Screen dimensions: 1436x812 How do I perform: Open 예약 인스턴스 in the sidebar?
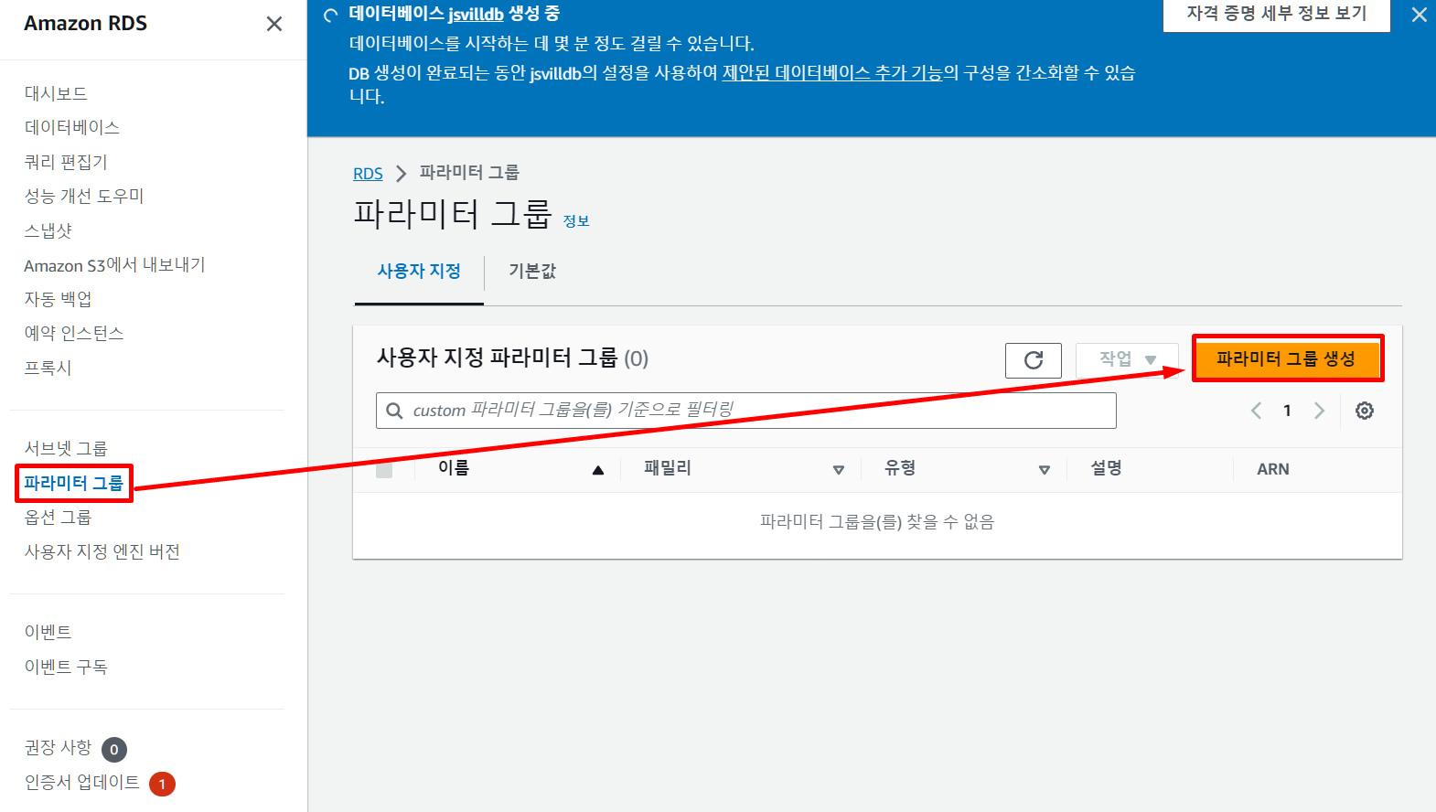[74, 334]
